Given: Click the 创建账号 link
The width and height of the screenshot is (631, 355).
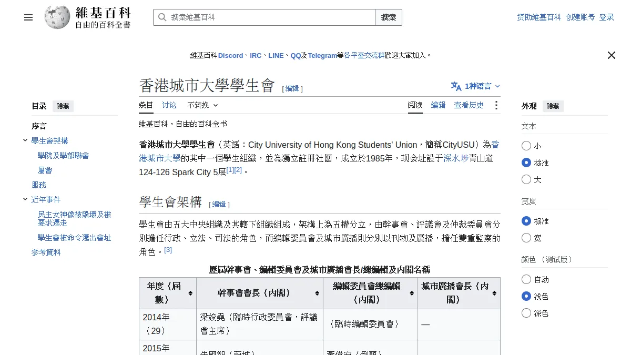Looking at the screenshot, I should click(x=581, y=17).
